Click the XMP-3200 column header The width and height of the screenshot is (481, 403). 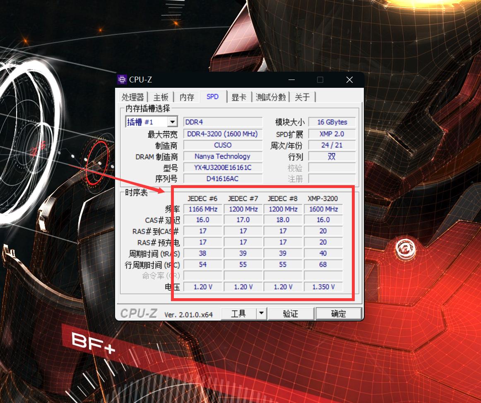[323, 198]
